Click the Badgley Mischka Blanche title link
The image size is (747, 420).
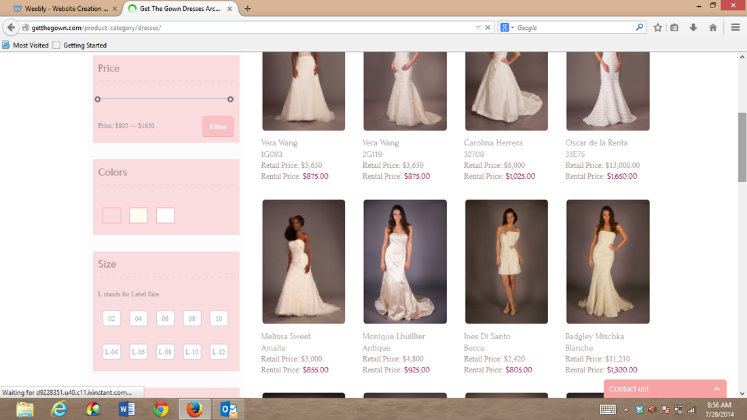coord(595,342)
